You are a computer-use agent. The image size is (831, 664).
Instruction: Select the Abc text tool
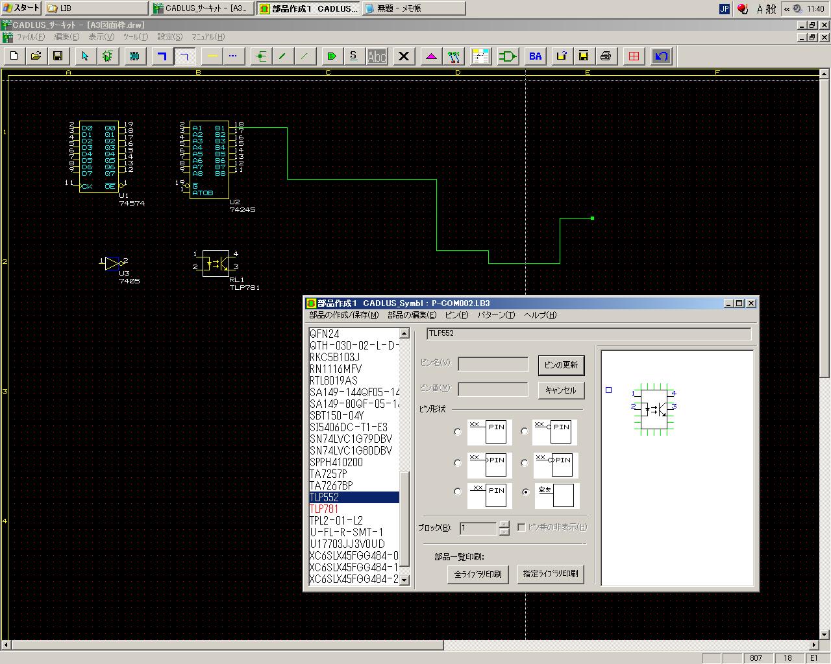[377, 56]
